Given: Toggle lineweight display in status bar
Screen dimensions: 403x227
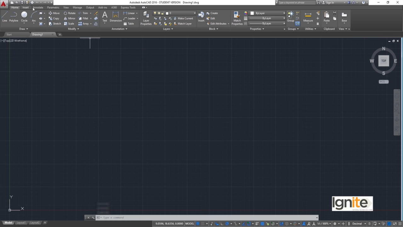Looking at the screenshot, I should (x=257, y=224).
